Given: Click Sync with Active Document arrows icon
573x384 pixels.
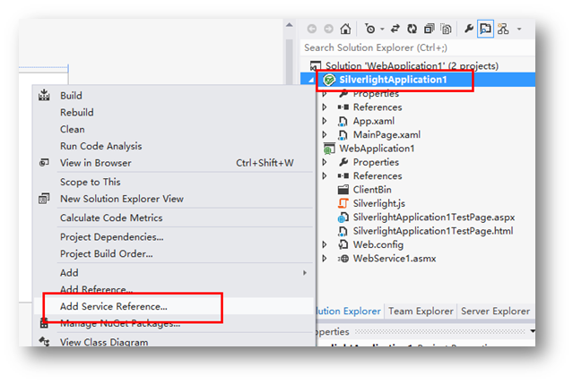Looking at the screenshot, I should (x=395, y=29).
